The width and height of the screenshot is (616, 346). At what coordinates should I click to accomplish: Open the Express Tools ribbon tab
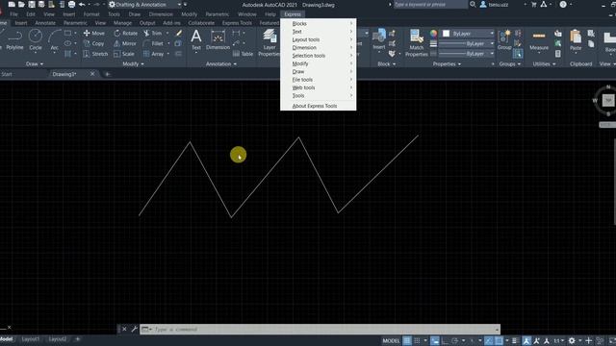click(237, 23)
